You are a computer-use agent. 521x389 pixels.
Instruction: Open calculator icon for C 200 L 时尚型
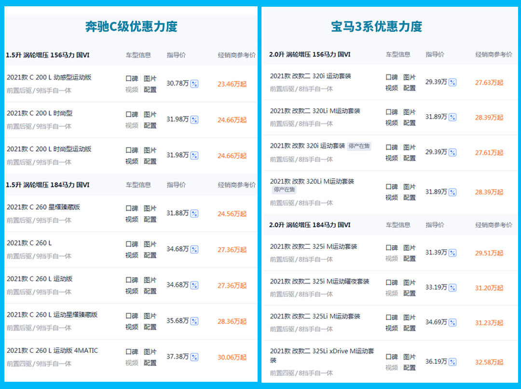pyautogui.click(x=194, y=120)
